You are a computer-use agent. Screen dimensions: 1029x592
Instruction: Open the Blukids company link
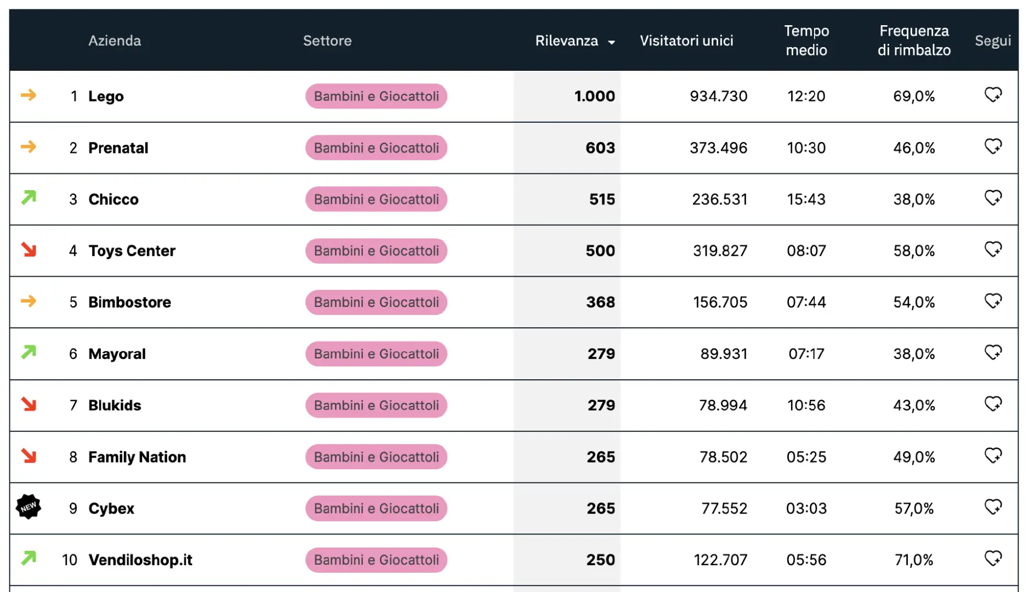coord(115,406)
